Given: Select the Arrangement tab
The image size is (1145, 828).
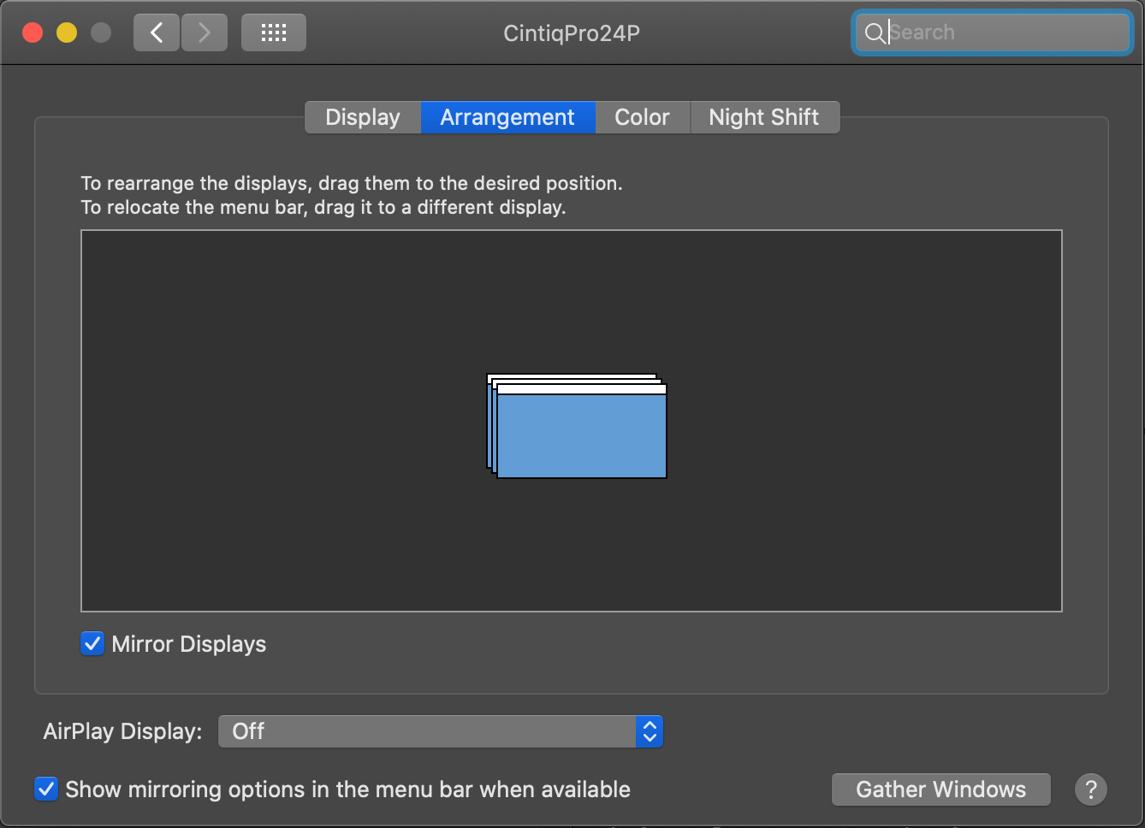Looking at the screenshot, I should coord(507,117).
